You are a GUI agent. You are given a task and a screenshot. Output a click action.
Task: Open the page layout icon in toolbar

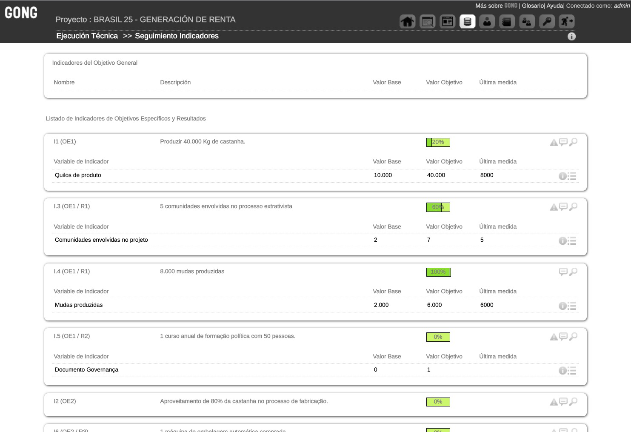447,21
